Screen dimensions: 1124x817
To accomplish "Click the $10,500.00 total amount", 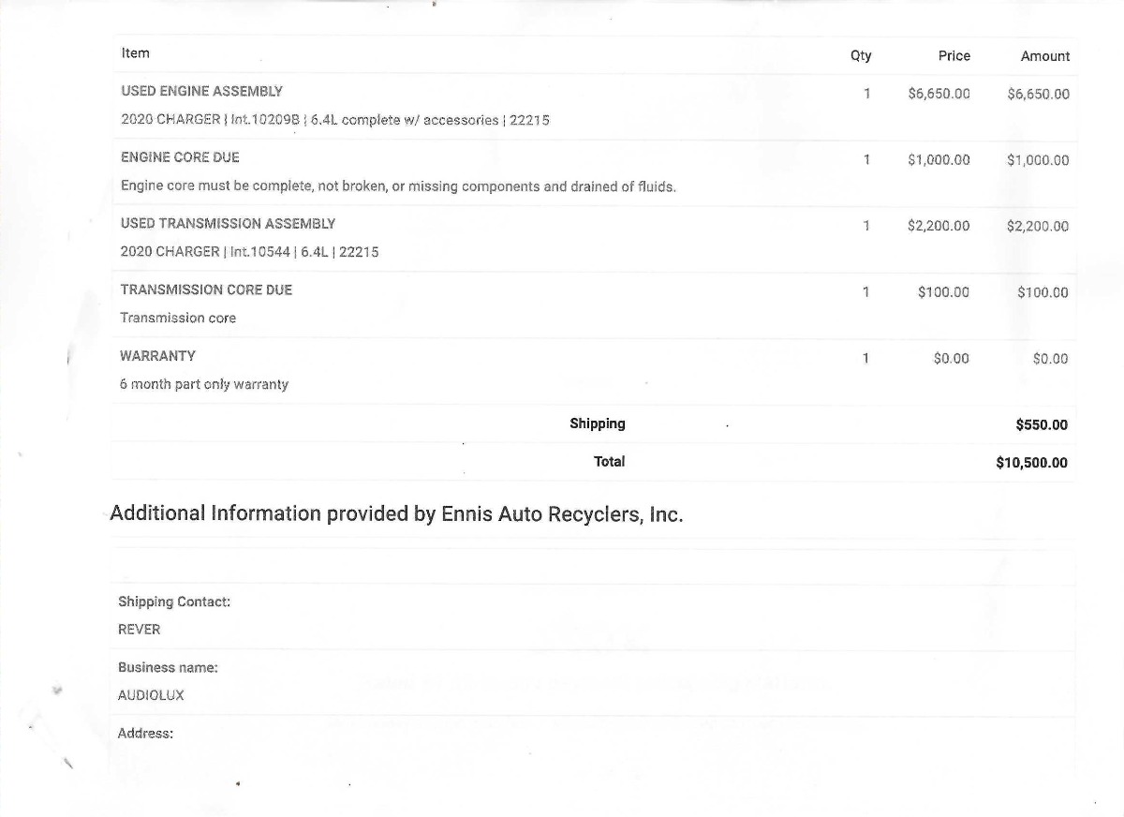I will (1031, 463).
